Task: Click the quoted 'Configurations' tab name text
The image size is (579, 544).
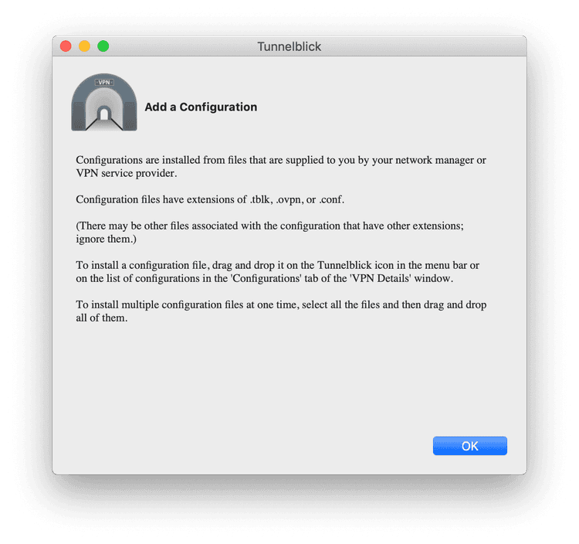Action: [266, 278]
